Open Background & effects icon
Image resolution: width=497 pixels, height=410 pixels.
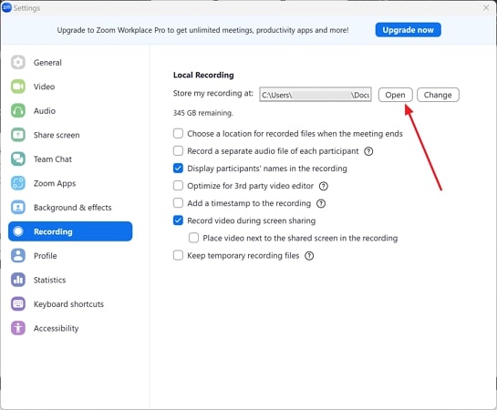[x=18, y=208]
